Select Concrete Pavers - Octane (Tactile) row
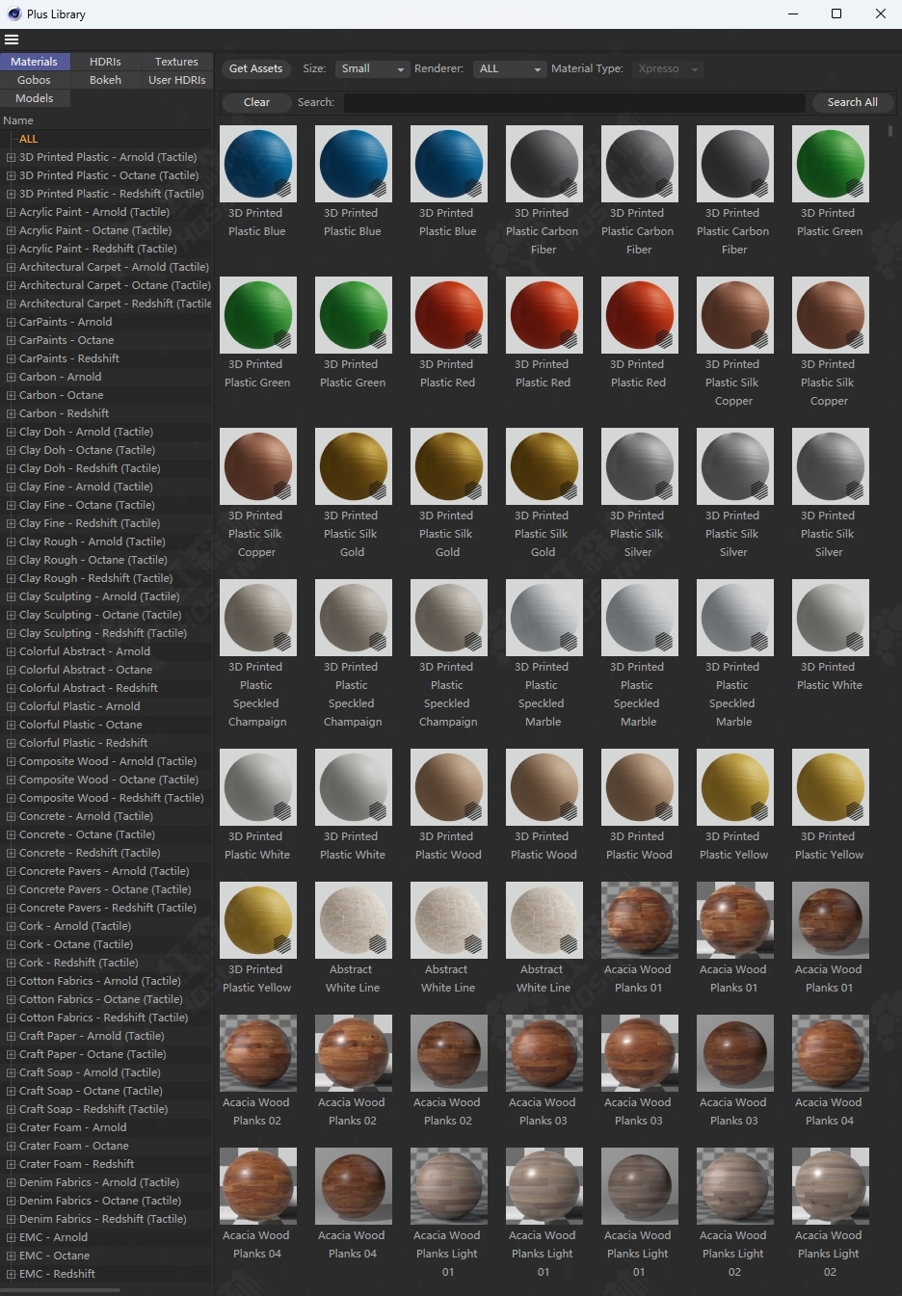The width and height of the screenshot is (902, 1296). point(105,889)
